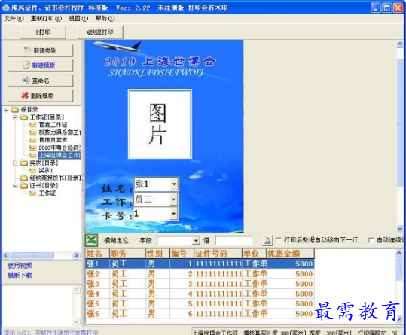This screenshot has width=406, height=335.
Task: Collapse the 工作证[目录] tree node
Action: pos(15,117)
